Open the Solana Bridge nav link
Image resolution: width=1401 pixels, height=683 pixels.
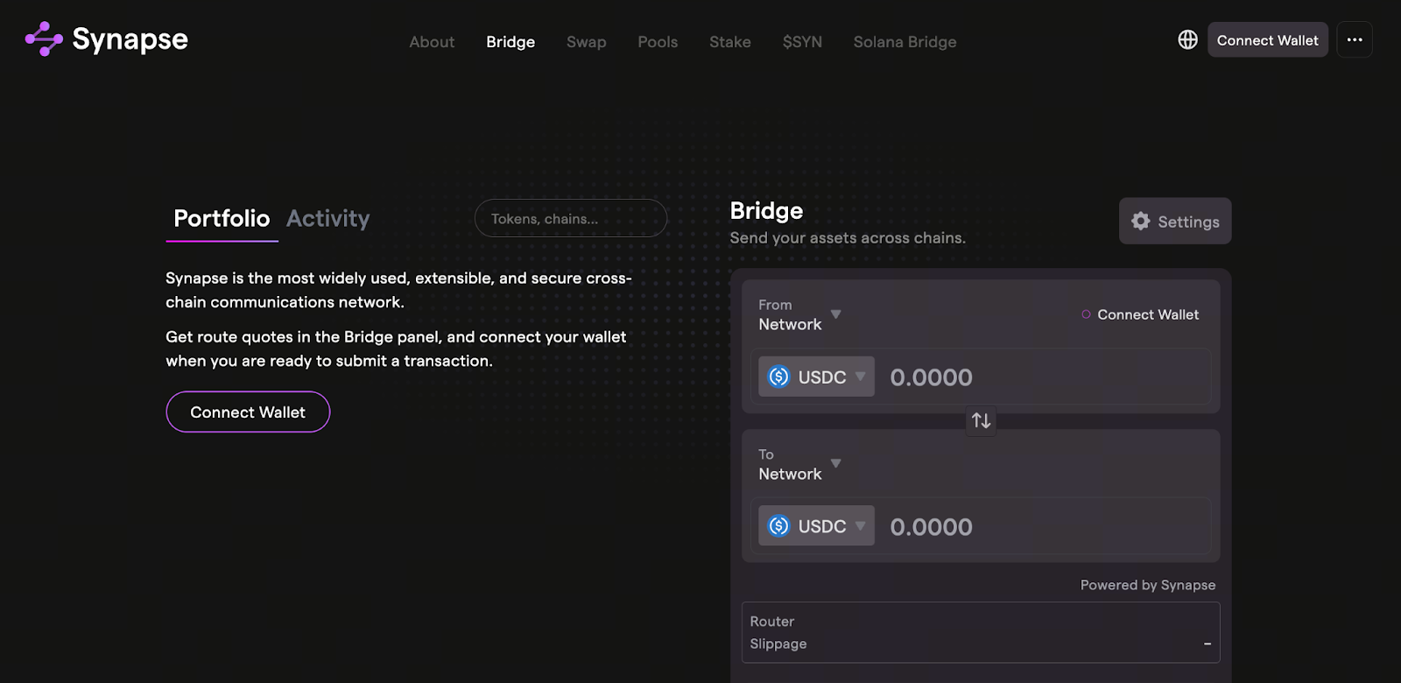(905, 42)
